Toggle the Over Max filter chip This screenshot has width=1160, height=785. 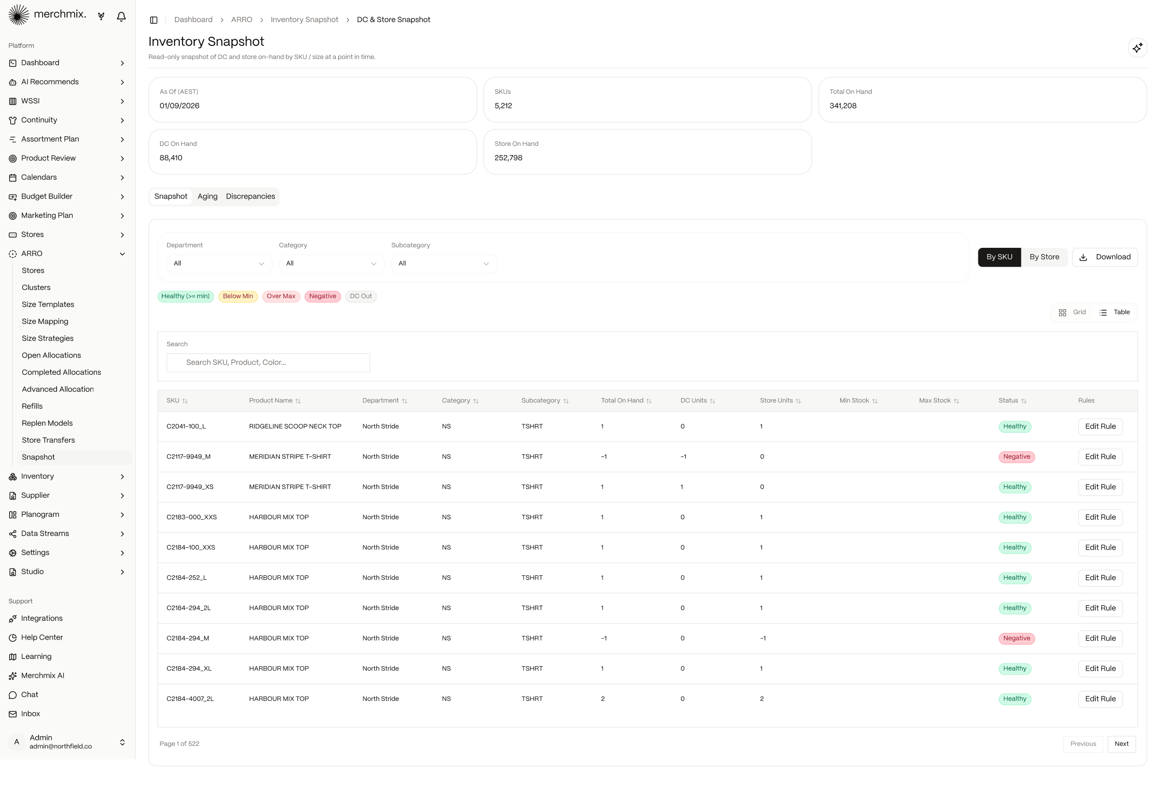coord(281,297)
